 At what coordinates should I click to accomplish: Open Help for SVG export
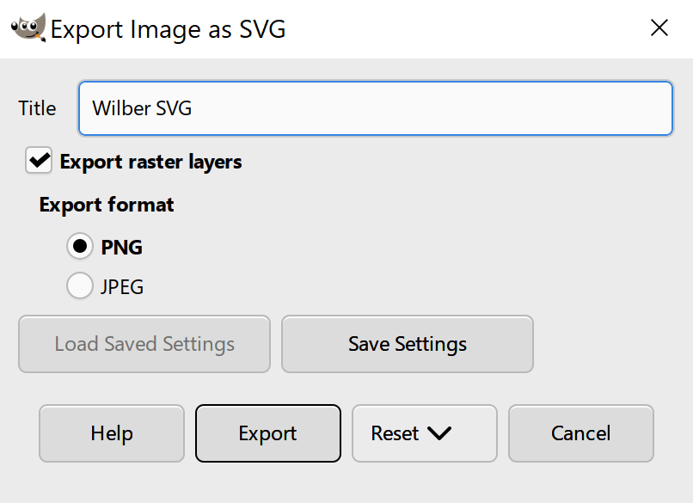pos(112,433)
